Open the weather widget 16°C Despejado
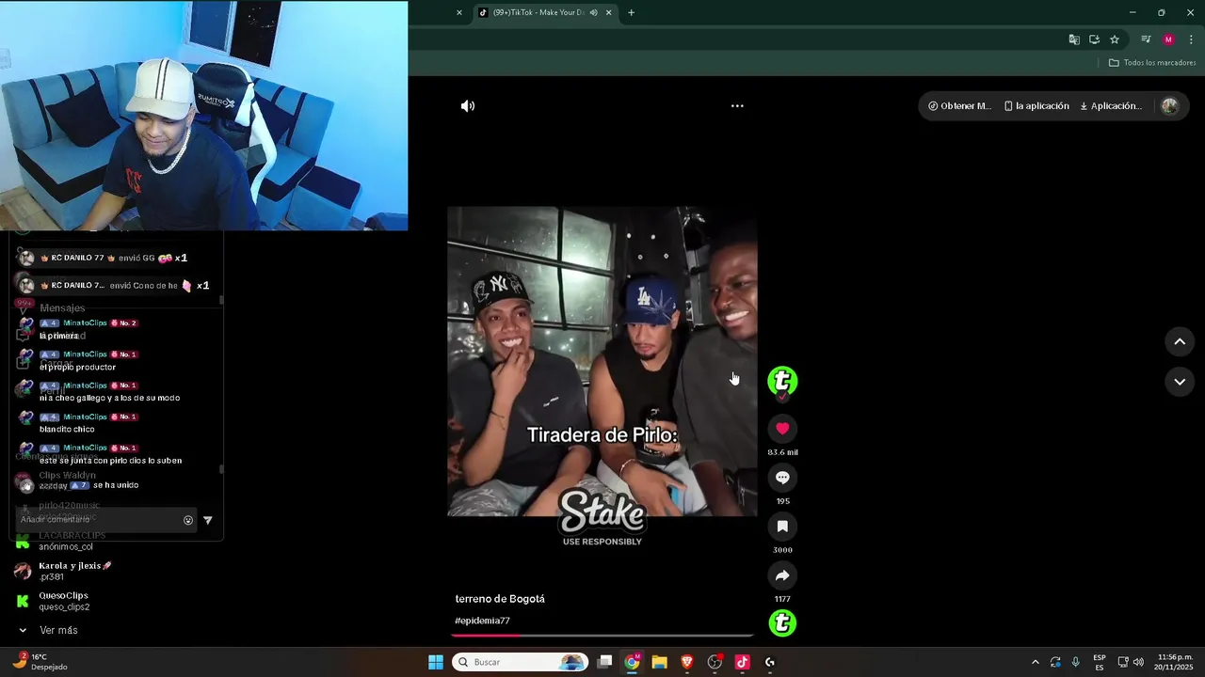Screen dimensions: 1205x677 pyautogui.click(x=40, y=662)
